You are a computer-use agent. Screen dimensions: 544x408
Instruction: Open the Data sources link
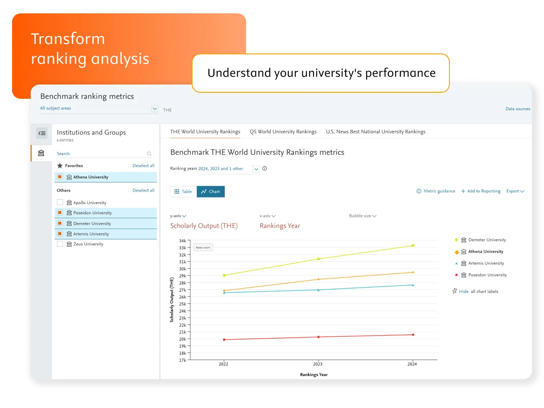517,109
